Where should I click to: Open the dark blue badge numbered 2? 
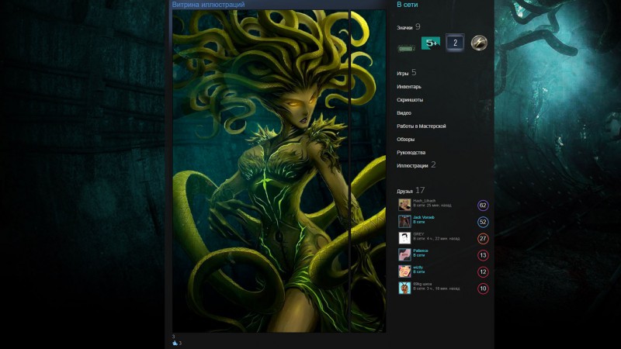pyautogui.click(x=455, y=43)
